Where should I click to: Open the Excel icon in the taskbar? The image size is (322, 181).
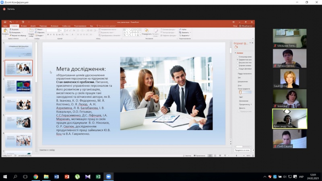(98, 177)
